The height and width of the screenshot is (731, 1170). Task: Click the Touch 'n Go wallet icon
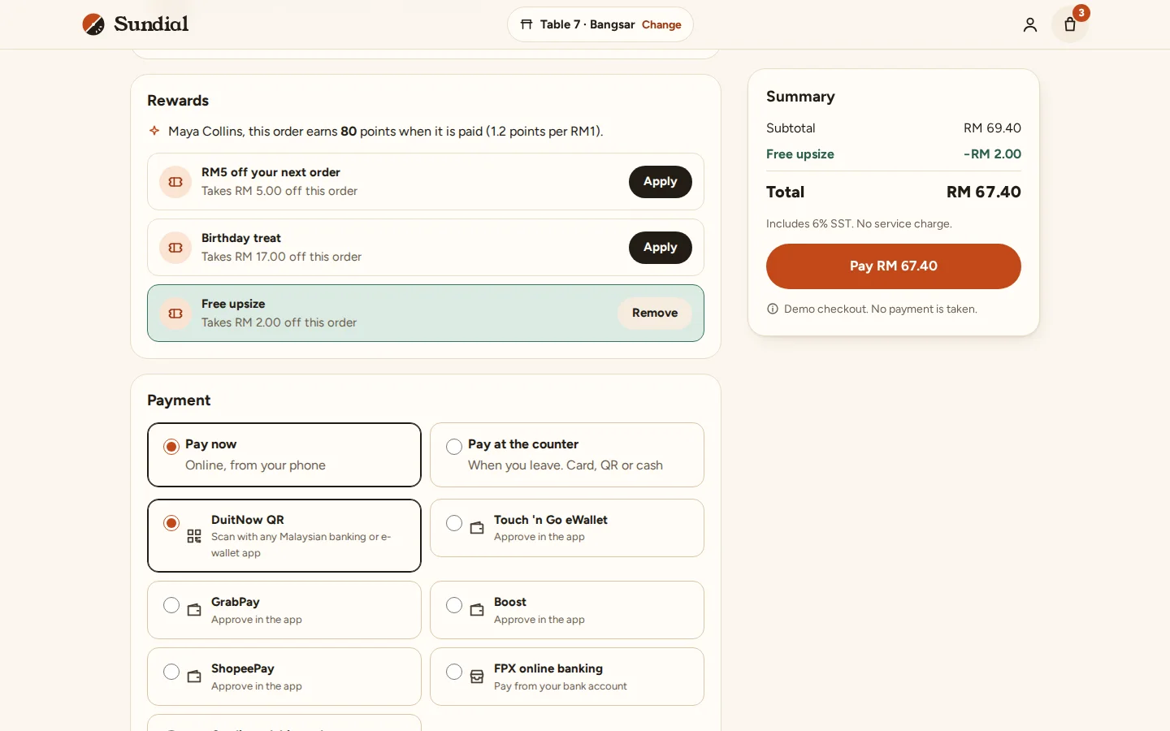[x=477, y=528]
